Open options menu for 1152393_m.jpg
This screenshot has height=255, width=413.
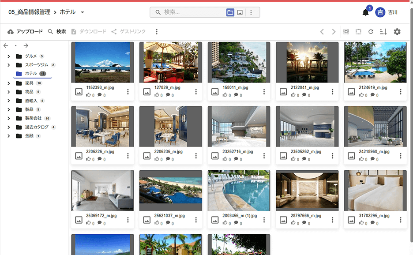tap(128, 92)
